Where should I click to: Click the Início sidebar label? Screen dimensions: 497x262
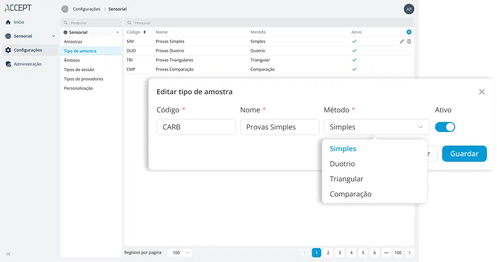(19, 22)
